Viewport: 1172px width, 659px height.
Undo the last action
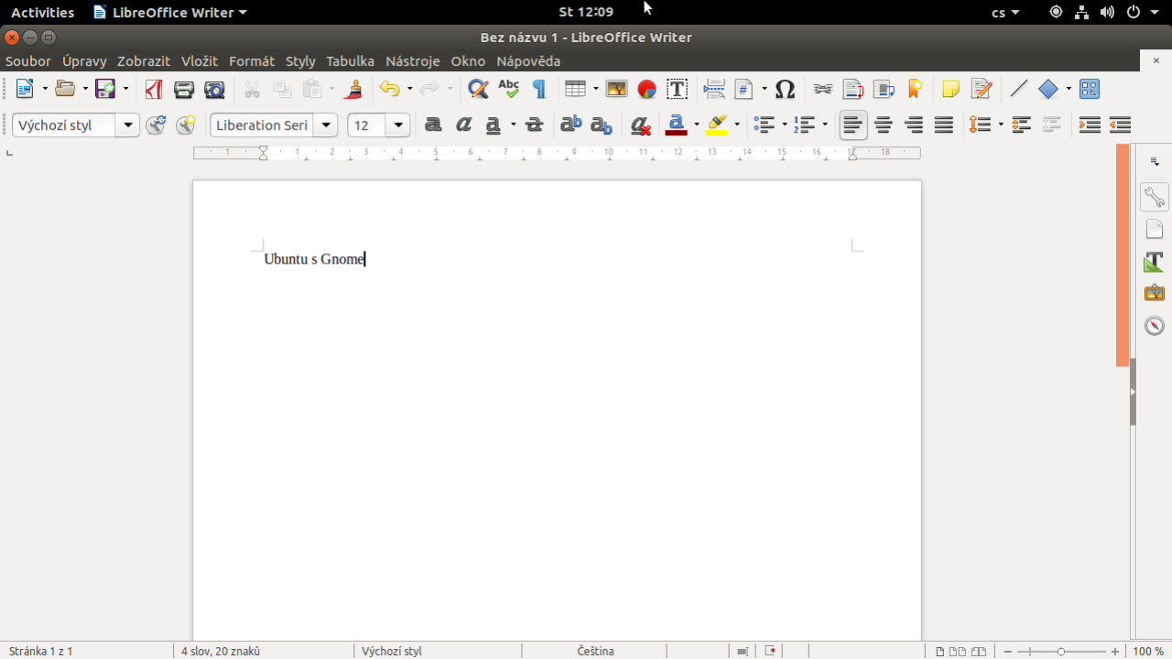[x=390, y=89]
